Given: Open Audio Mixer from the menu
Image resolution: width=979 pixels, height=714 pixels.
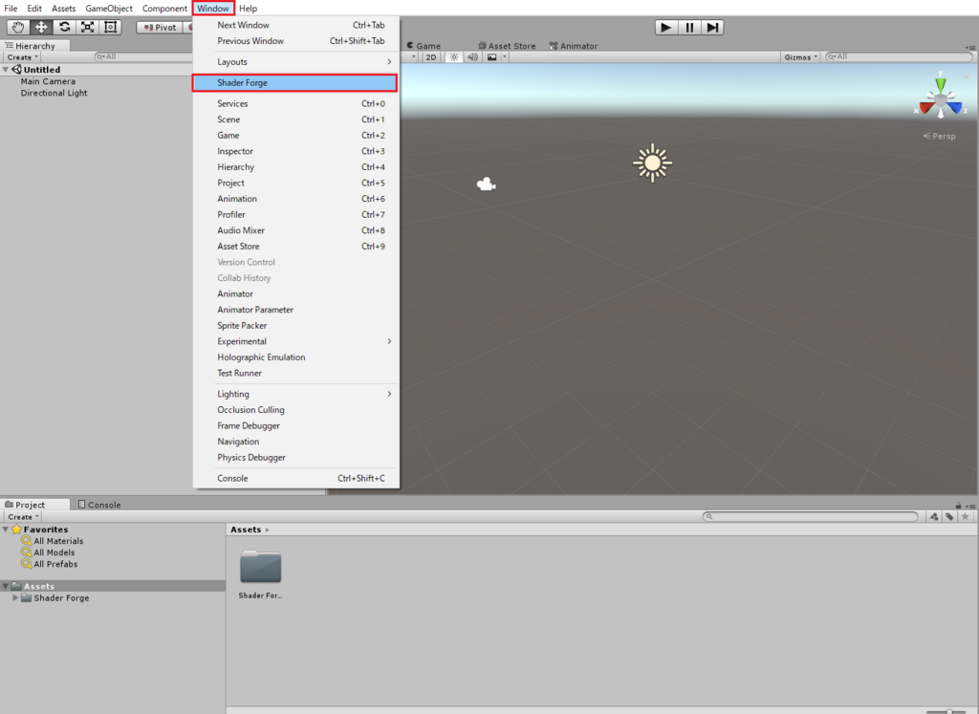Looking at the screenshot, I should 294,230.
